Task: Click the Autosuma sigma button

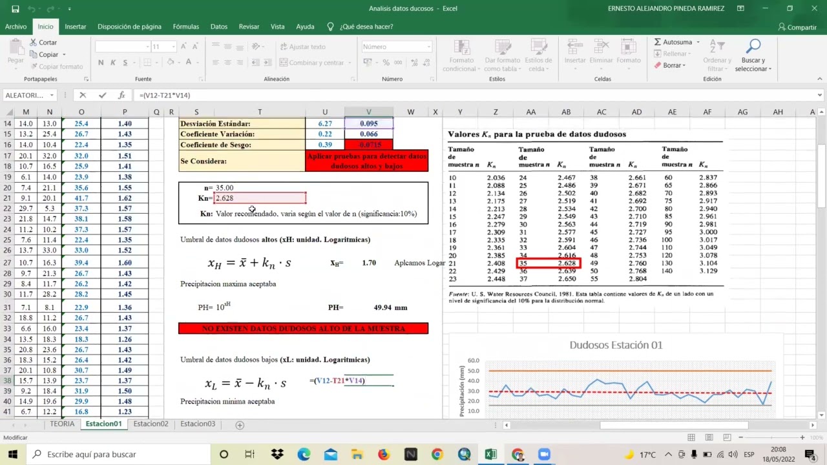Action: point(673,42)
